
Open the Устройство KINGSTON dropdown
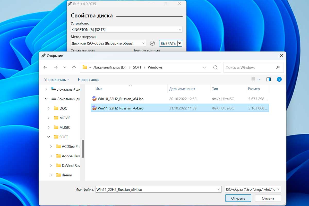coord(126,30)
